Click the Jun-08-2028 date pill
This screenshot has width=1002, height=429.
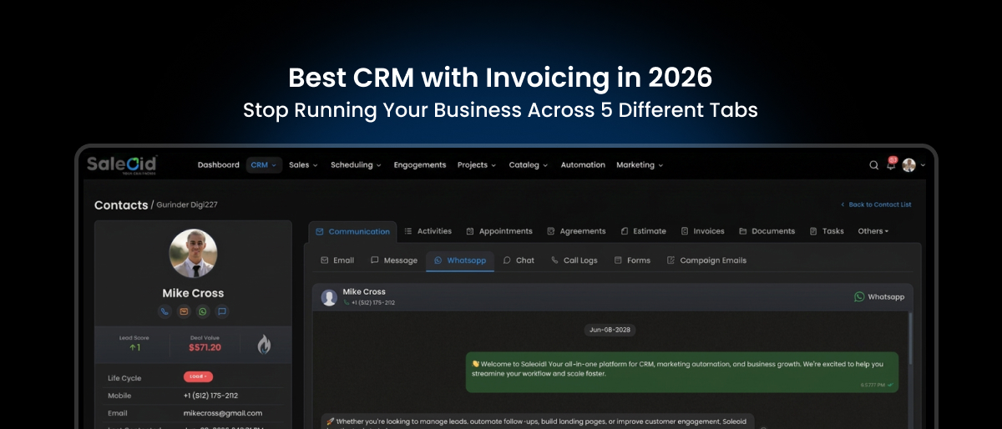click(x=610, y=330)
